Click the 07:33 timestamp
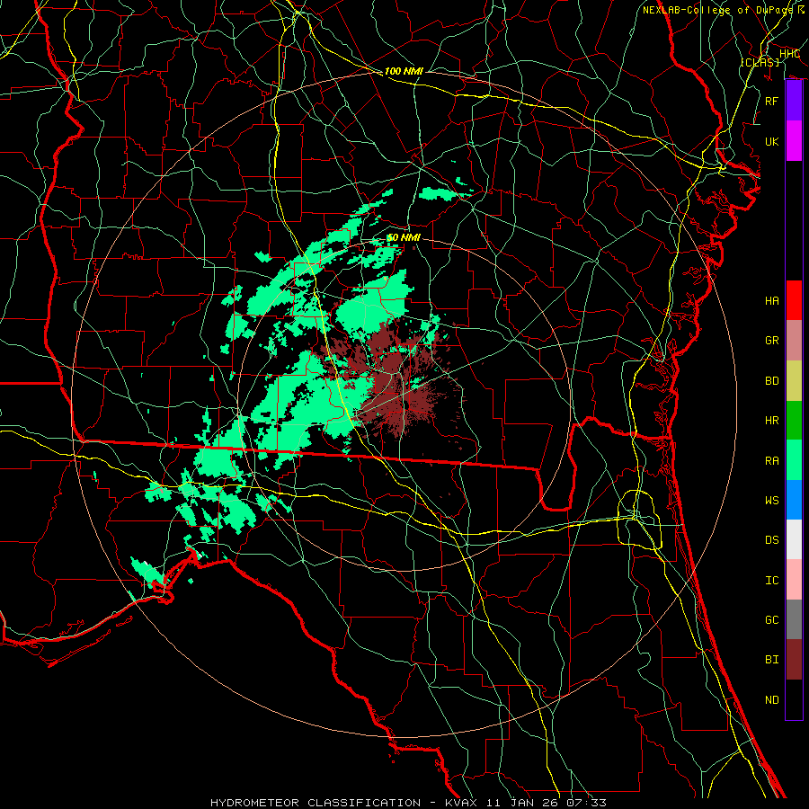Screen dimensions: 809x809 pos(585,803)
